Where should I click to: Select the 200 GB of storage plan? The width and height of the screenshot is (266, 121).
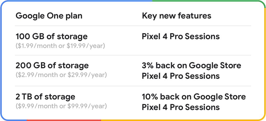click(52, 65)
